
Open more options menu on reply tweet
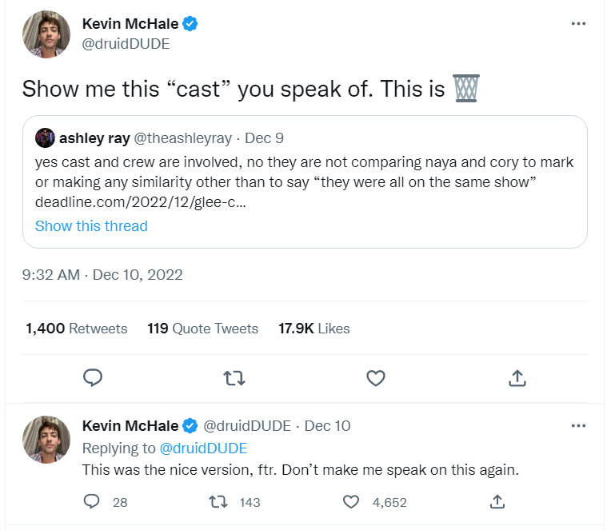tap(578, 425)
